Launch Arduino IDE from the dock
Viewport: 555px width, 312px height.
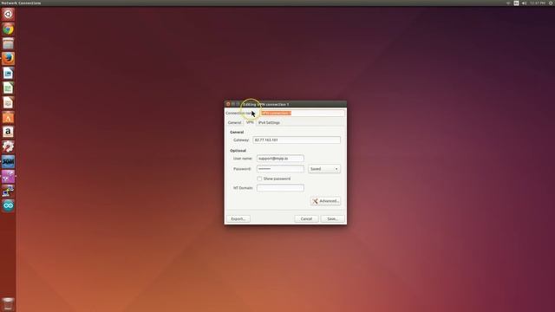pos(8,206)
